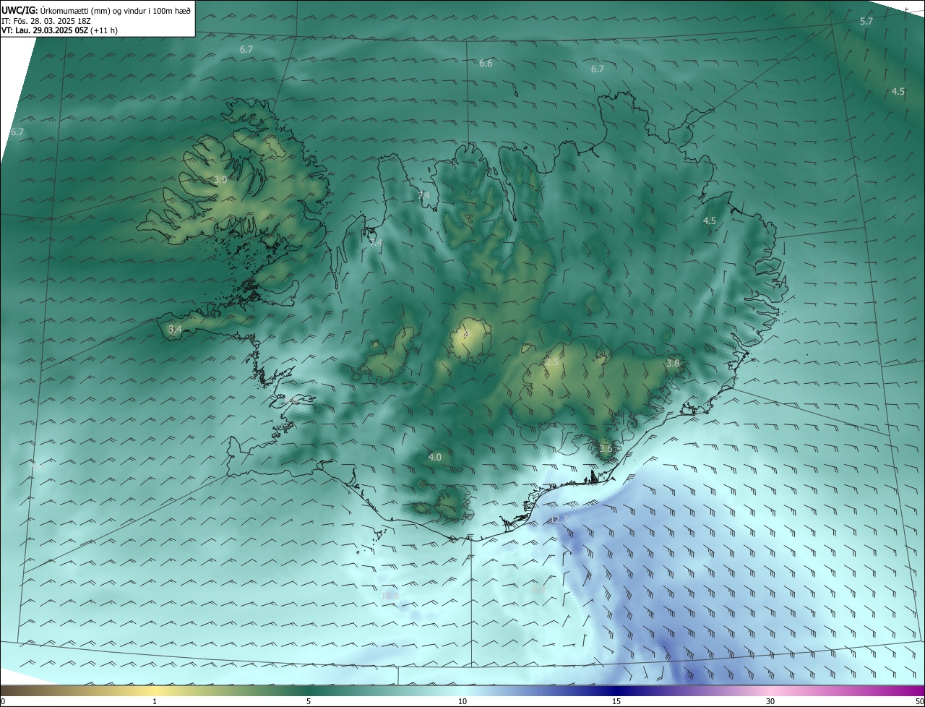This screenshot has height=707, width=925.
Task: Click the 'VT: Lau. 29.03.2025 05Z' line
Action: [x=59, y=30]
